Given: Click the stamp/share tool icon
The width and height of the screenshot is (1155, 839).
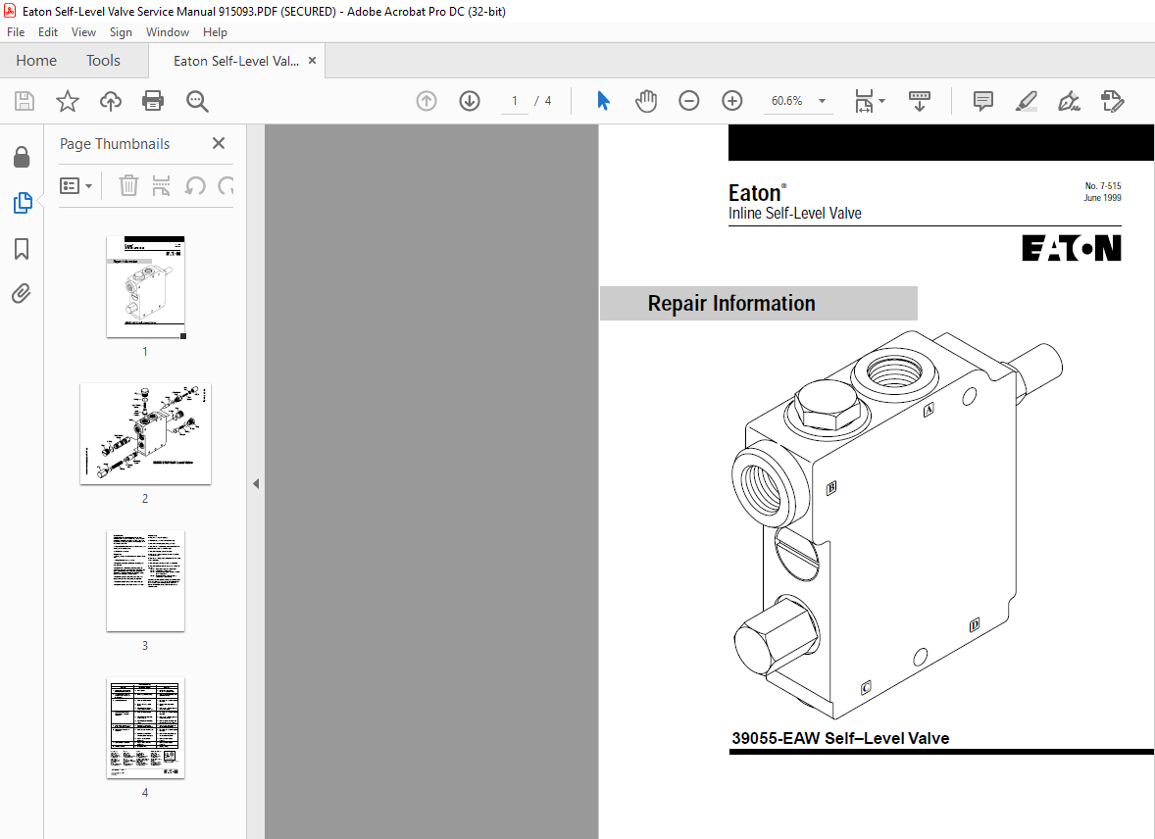Looking at the screenshot, I should (x=1112, y=101).
